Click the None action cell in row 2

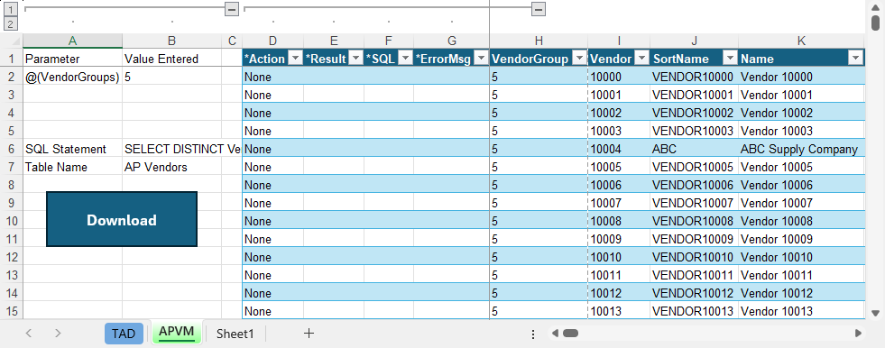tap(272, 78)
